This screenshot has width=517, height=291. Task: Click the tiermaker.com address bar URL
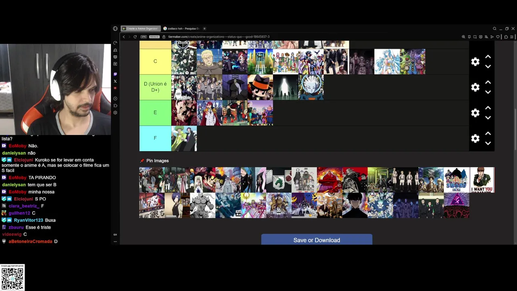pos(219,37)
